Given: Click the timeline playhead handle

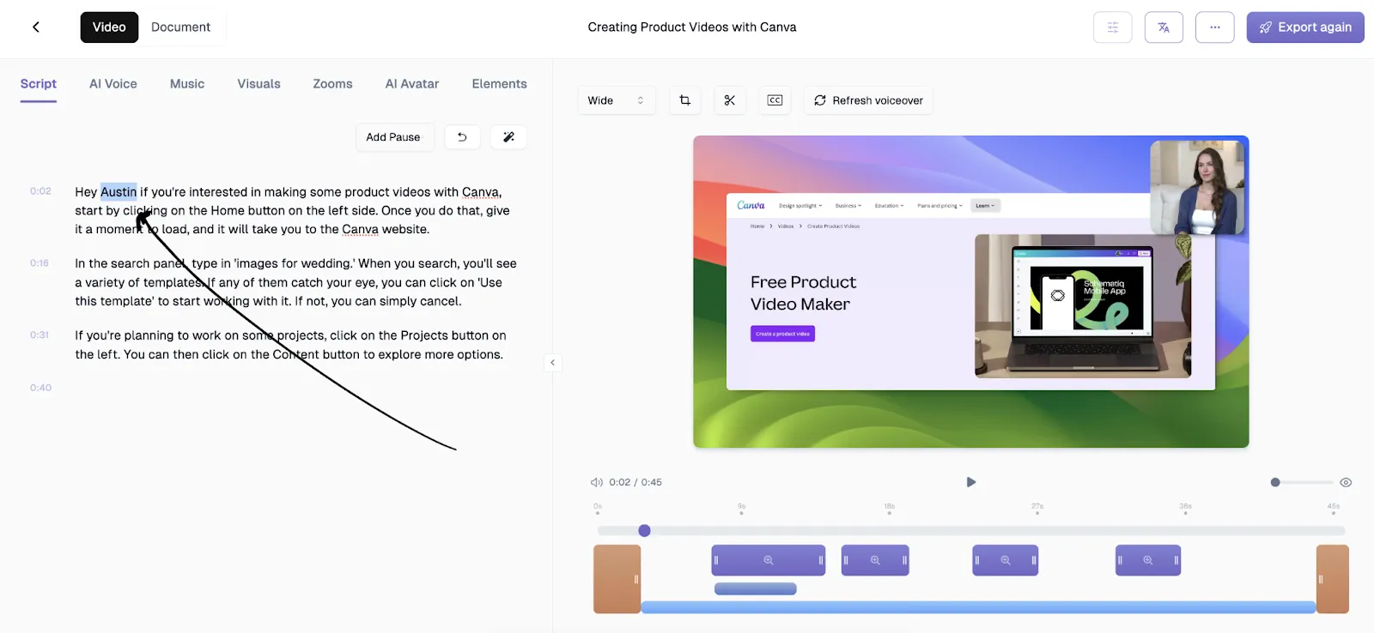Looking at the screenshot, I should [x=645, y=531].
